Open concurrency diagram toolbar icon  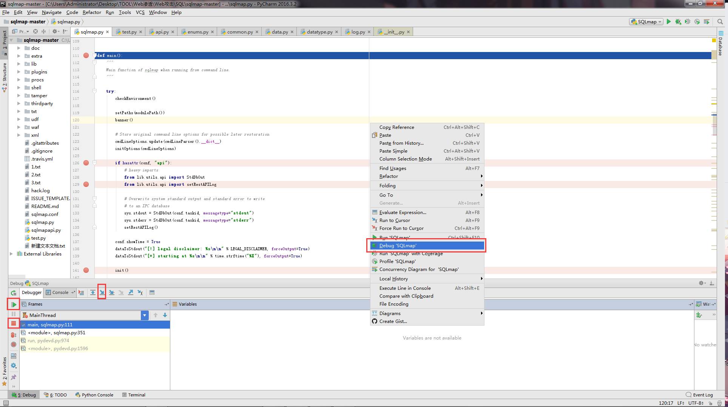tap(706, 22)
